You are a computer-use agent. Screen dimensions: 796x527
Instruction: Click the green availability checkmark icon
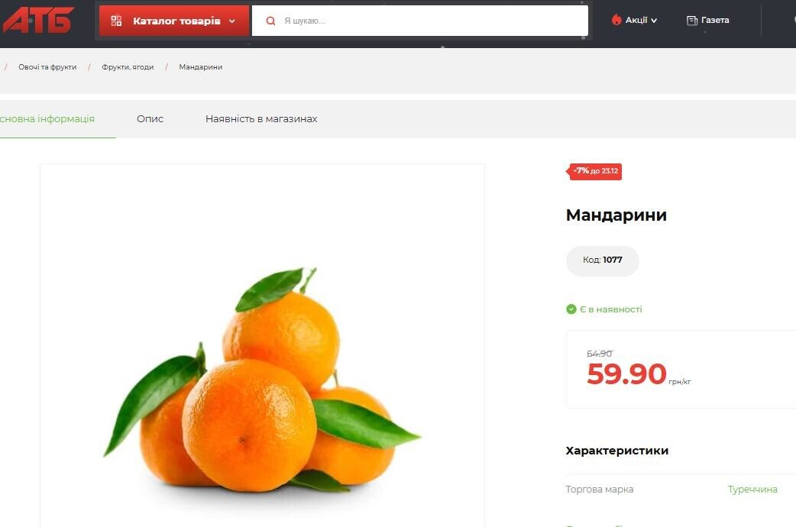click(x=571, y=309)
